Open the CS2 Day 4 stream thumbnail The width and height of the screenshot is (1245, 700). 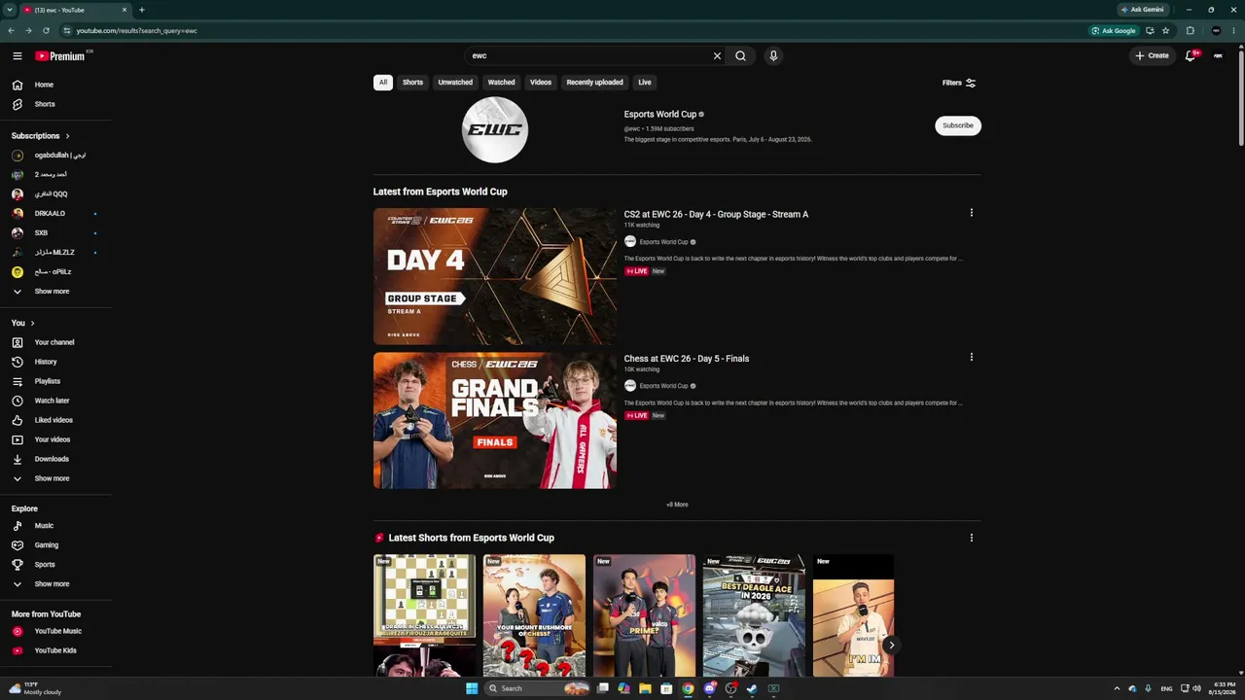click(495, 276)
